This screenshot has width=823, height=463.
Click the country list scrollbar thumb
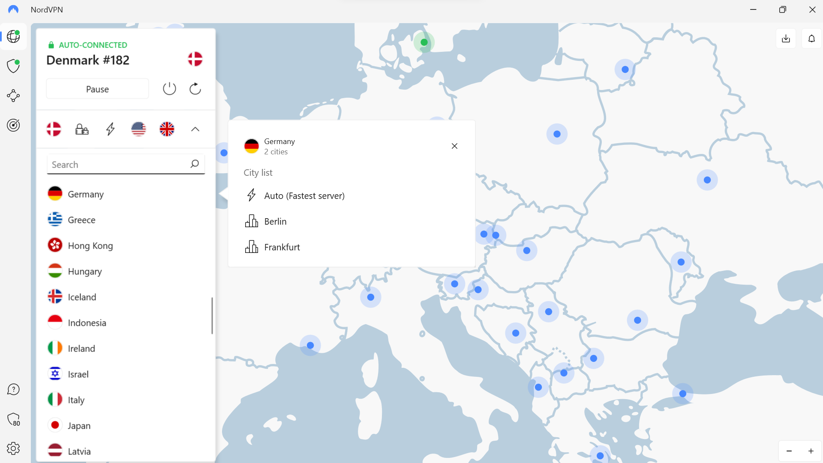(x=212, y=316)
